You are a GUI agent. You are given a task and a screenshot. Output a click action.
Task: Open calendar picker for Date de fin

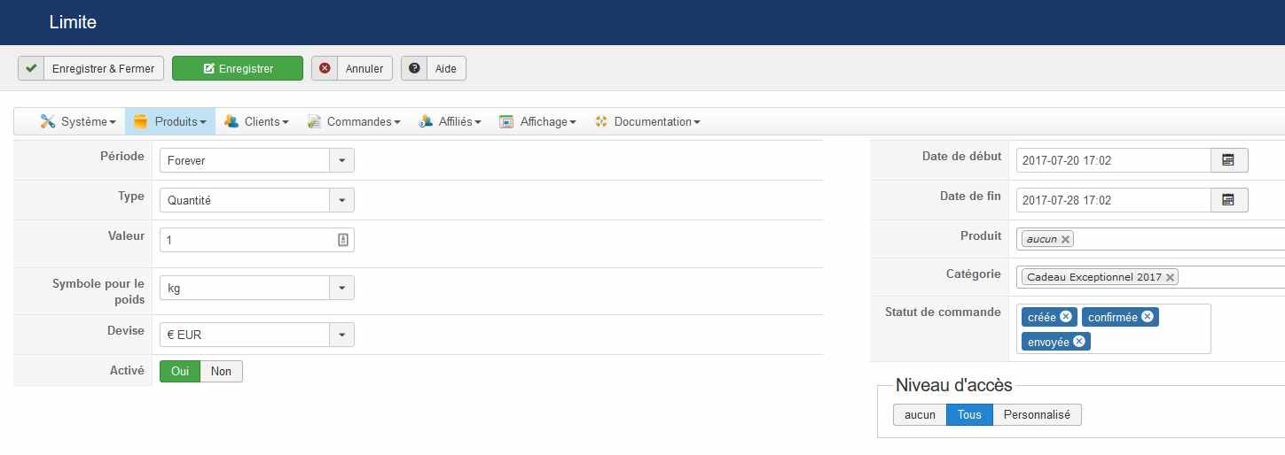[x=1229, y=200]
